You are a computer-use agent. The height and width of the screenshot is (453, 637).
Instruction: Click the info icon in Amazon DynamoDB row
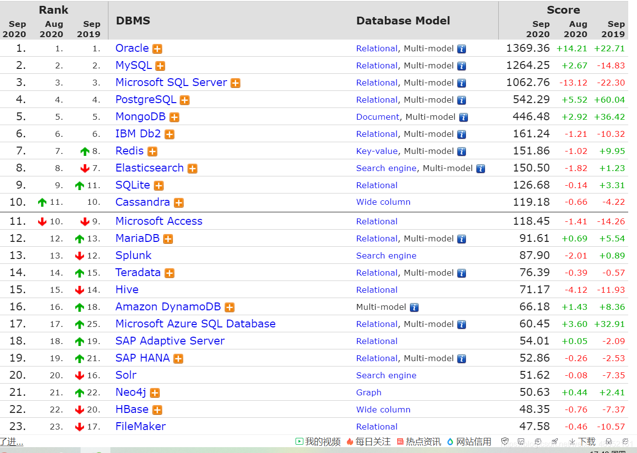pos(414,307)
